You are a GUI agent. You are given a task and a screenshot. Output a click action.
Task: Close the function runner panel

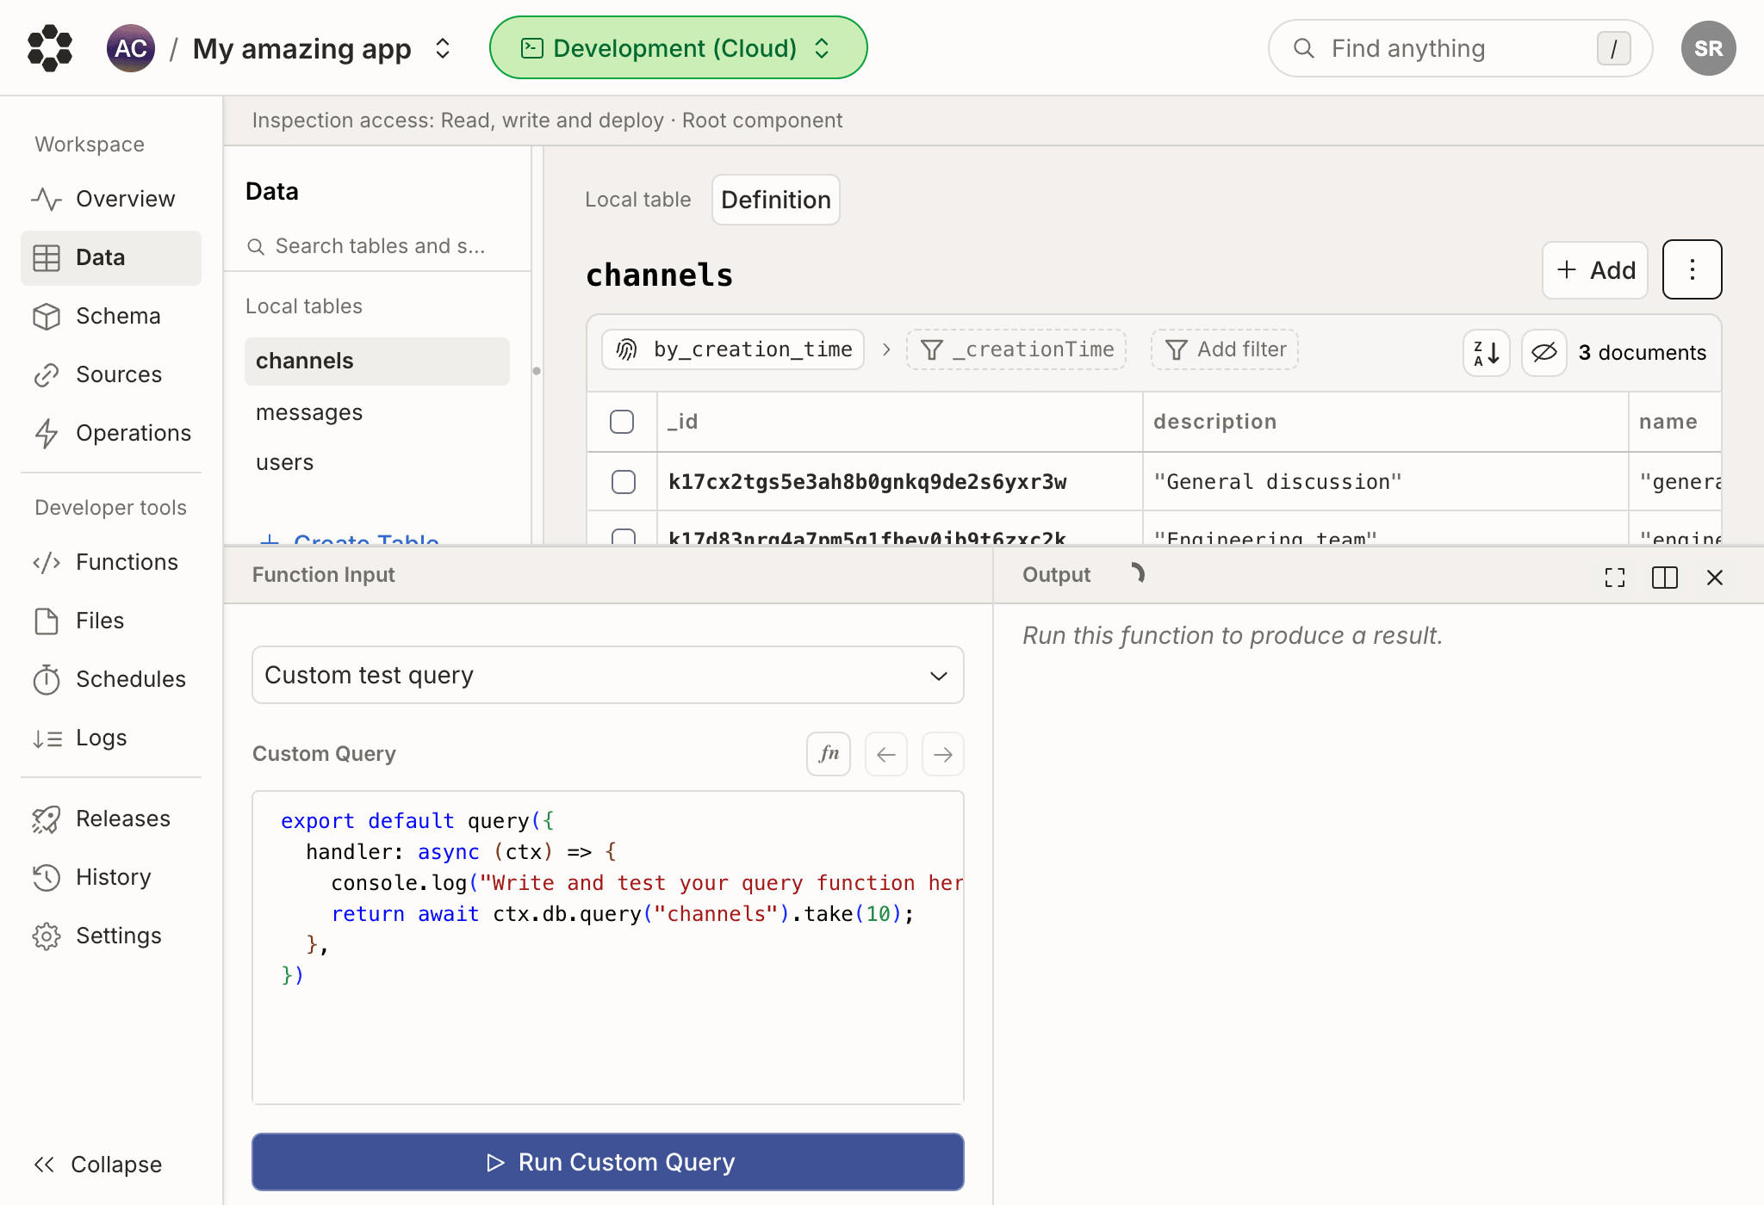(x=1715, y=578)
